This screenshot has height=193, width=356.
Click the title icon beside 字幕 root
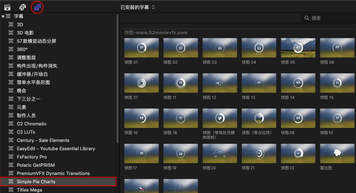8,16
